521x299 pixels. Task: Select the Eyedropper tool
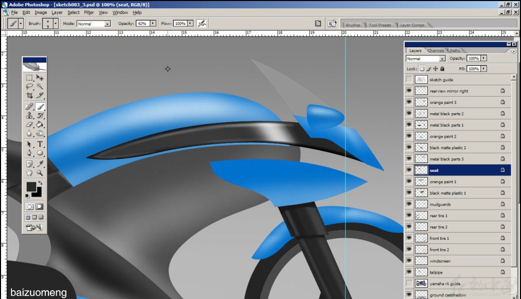click(x=40, y=164)
